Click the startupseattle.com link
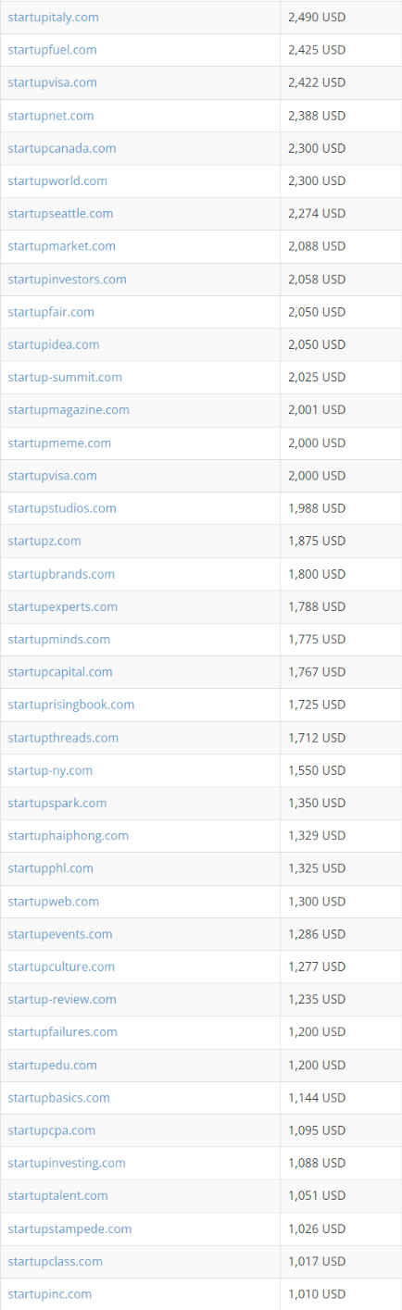The image size is (402, 1310). point(60,213)
